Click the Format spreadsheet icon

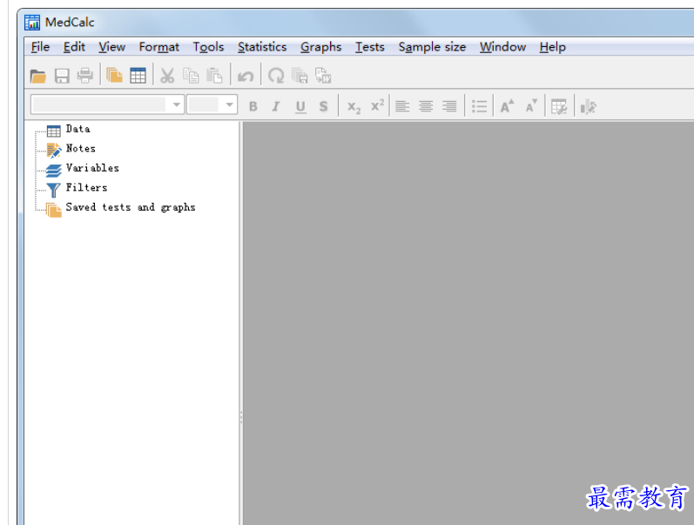pos(559,107)
